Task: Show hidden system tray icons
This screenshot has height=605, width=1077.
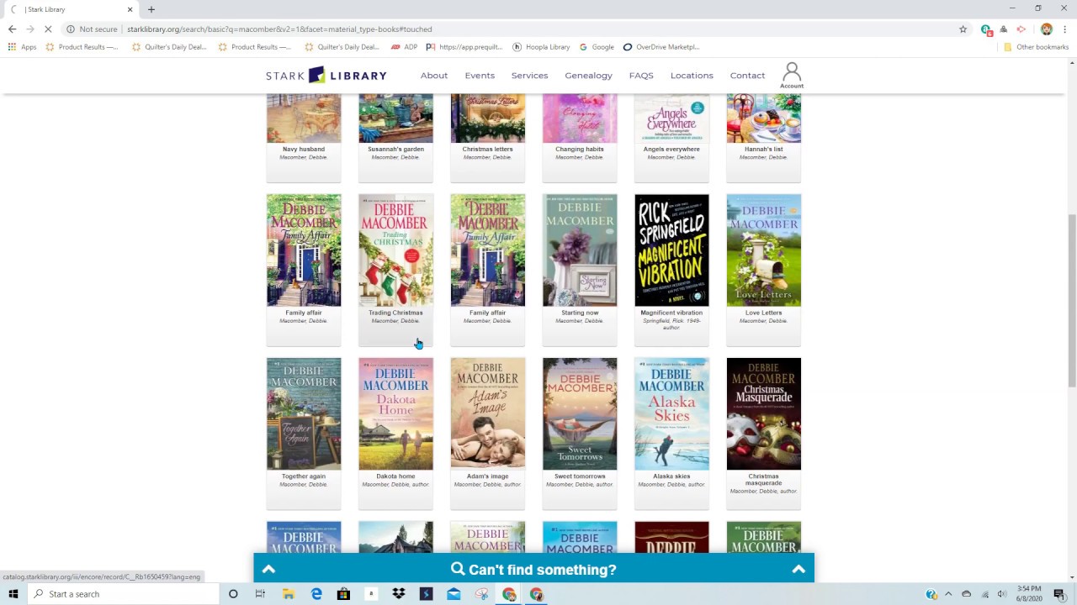Action: (948, 594)
